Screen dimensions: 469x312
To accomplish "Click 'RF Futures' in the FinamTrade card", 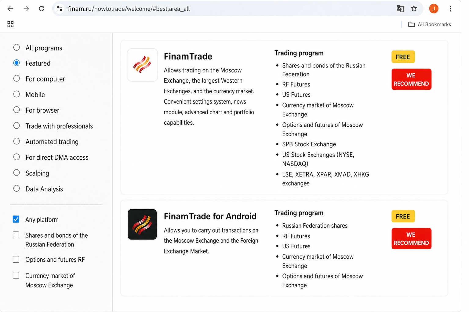I will (296, 84).
